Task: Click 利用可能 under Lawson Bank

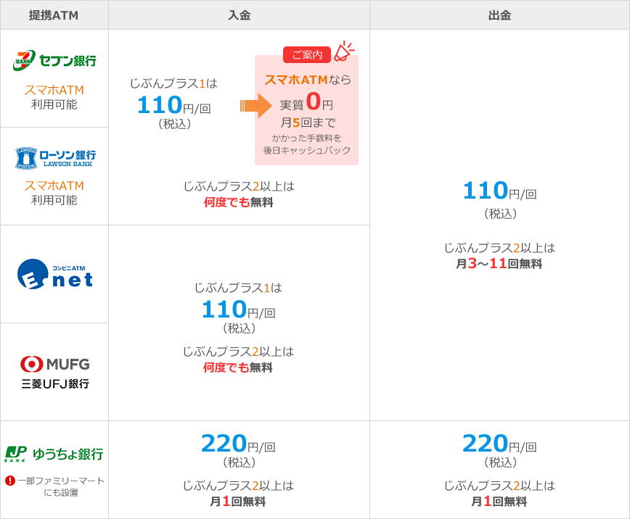Action: [54, 200]
